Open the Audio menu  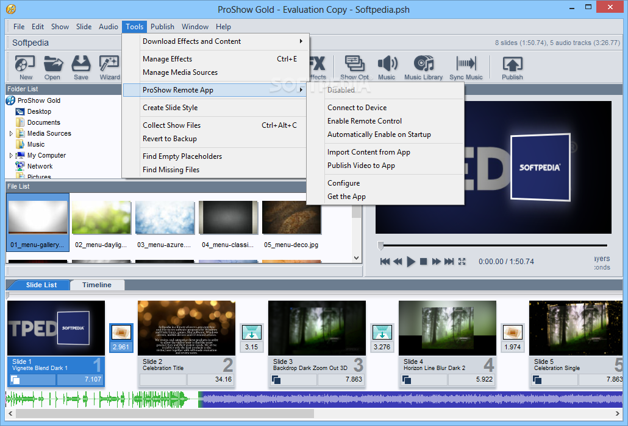click(108, 27)
